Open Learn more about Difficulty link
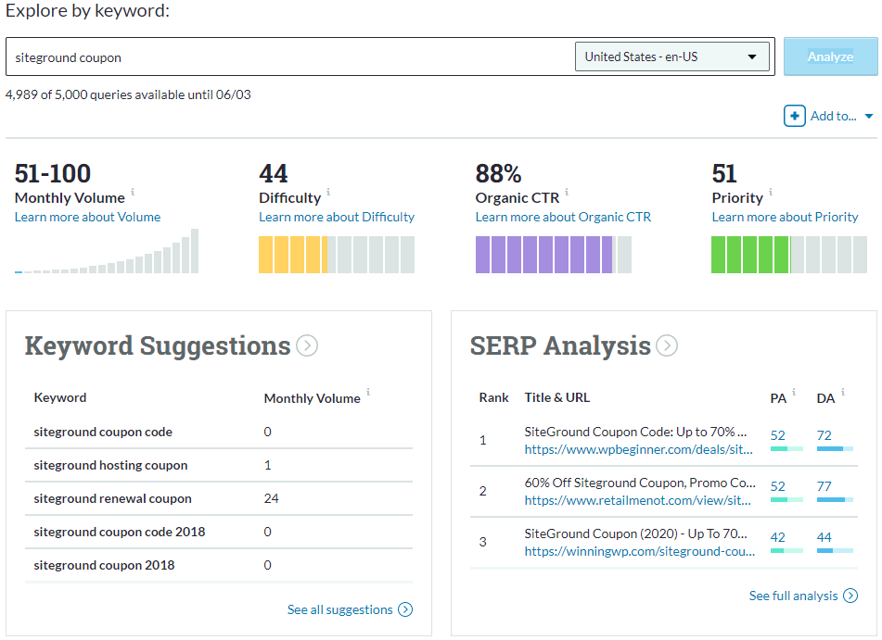This screenshot has width=882, height=640. 337,217
